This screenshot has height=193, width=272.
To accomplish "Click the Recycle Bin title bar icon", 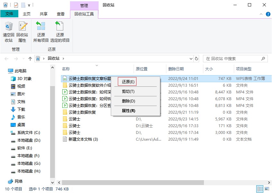I will [5, 5].
